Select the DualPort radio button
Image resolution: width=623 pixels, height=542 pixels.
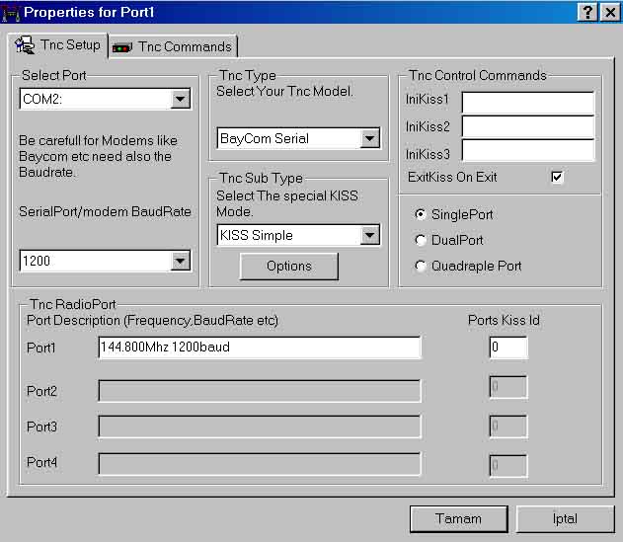pyautogui.click(x=421, y=240)
